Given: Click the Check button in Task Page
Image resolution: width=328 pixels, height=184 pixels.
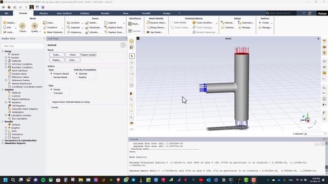Looking at the screenshot, I should click(73, 55).
